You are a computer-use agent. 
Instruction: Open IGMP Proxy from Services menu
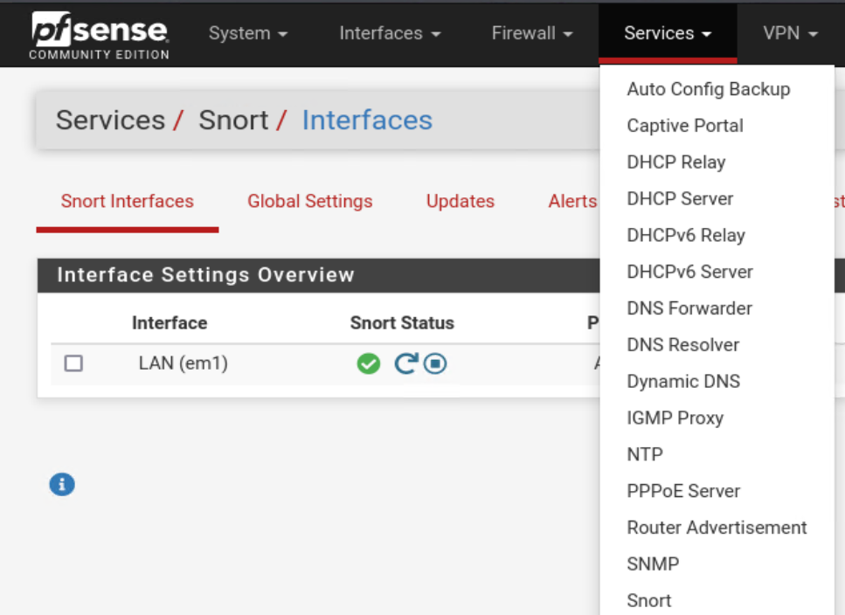tap(675, 418)
